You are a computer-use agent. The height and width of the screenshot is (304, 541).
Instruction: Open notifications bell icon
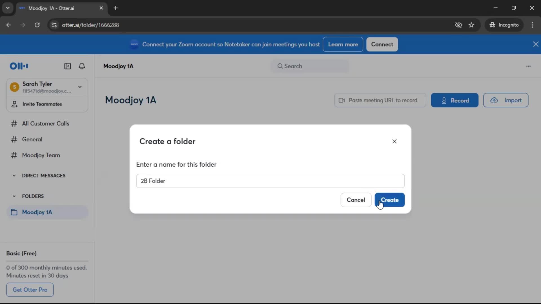[x=82, y=66]
